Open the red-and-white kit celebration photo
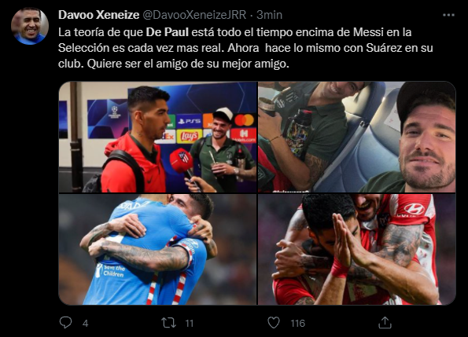Image resolution: width=468 pixels, height=337 pixels. (x=357, y=249)
